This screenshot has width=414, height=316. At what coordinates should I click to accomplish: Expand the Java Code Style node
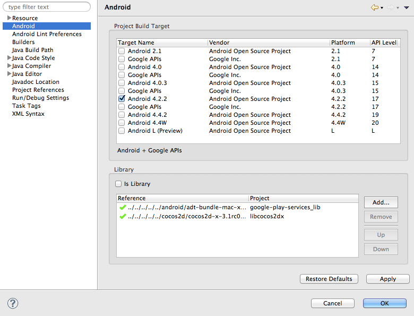click(9, 58)
